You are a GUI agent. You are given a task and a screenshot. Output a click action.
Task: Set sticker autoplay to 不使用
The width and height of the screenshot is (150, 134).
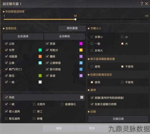[x=122, y=82]
